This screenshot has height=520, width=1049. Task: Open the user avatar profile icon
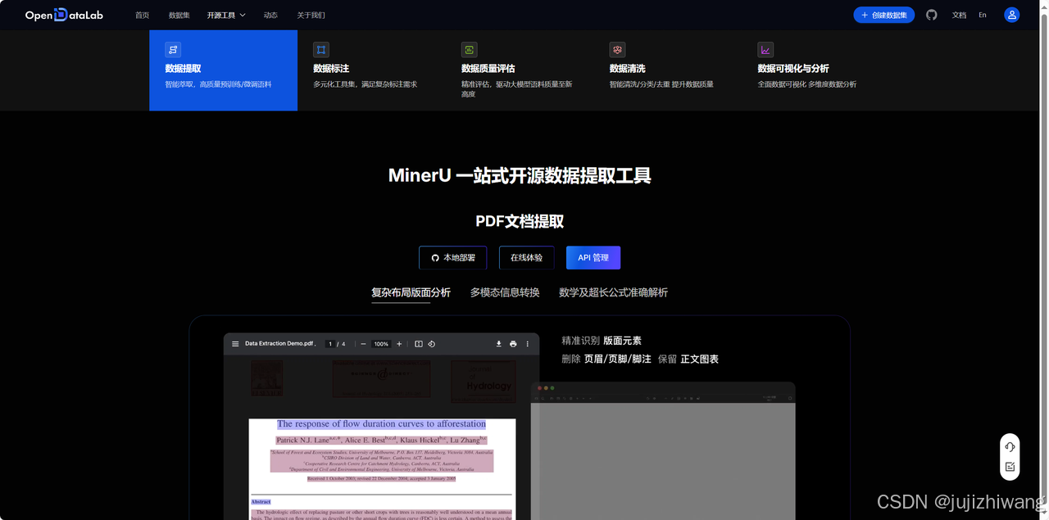point(1012,15)
